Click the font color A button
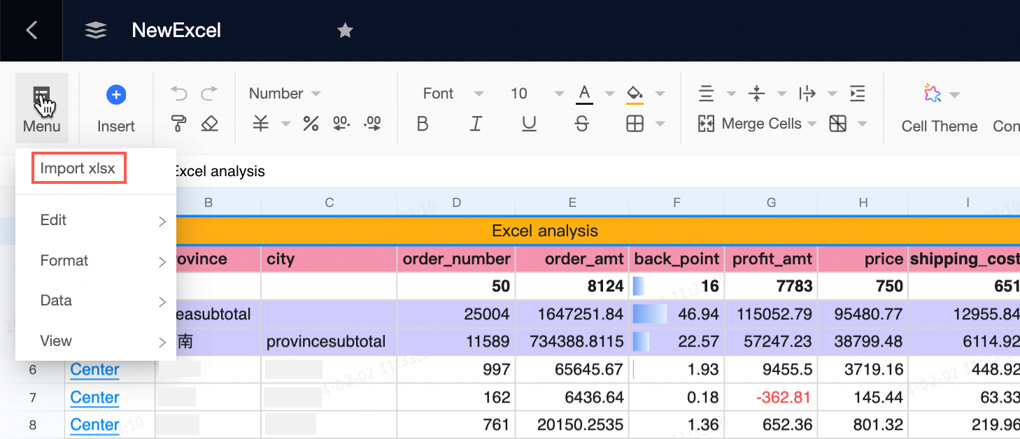This screenshot has height=439, width=1020. click(585, 94)
